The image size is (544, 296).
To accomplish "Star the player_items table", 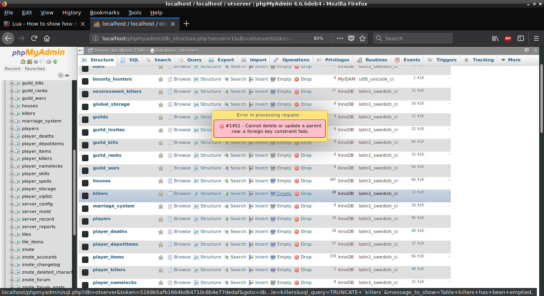I will point(161,257).
